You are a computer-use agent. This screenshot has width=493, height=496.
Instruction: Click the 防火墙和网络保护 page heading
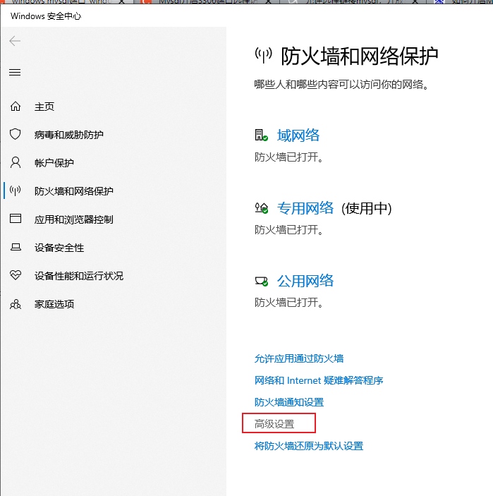tap(360, 56)
